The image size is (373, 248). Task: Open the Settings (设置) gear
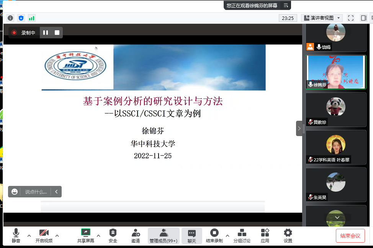tap(288, 236)
